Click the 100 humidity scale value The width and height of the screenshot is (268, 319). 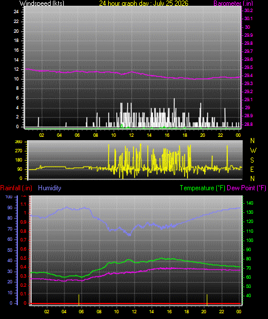9,197
